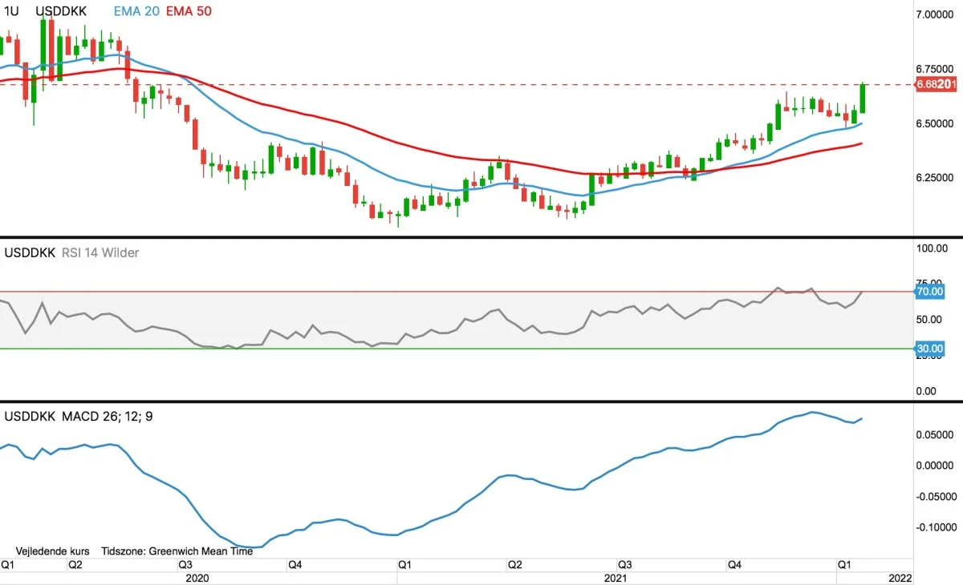This screenshot has height=585, width=963.
Task: Click the 0.00 RSI axis label
Action: tap(926, 391)
